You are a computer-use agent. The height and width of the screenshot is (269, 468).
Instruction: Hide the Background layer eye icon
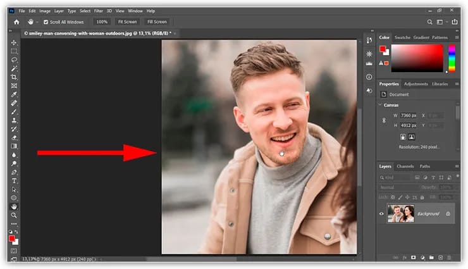[381, 214]
